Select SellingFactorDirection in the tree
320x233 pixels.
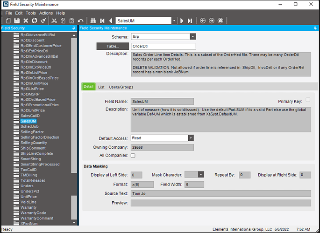pos(40,137)
